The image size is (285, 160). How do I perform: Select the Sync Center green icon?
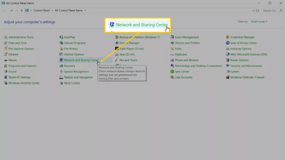[172, 71]
